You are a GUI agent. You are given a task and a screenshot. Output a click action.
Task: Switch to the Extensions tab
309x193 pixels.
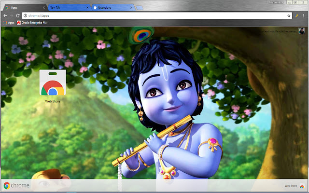click(x=113, y=8)
